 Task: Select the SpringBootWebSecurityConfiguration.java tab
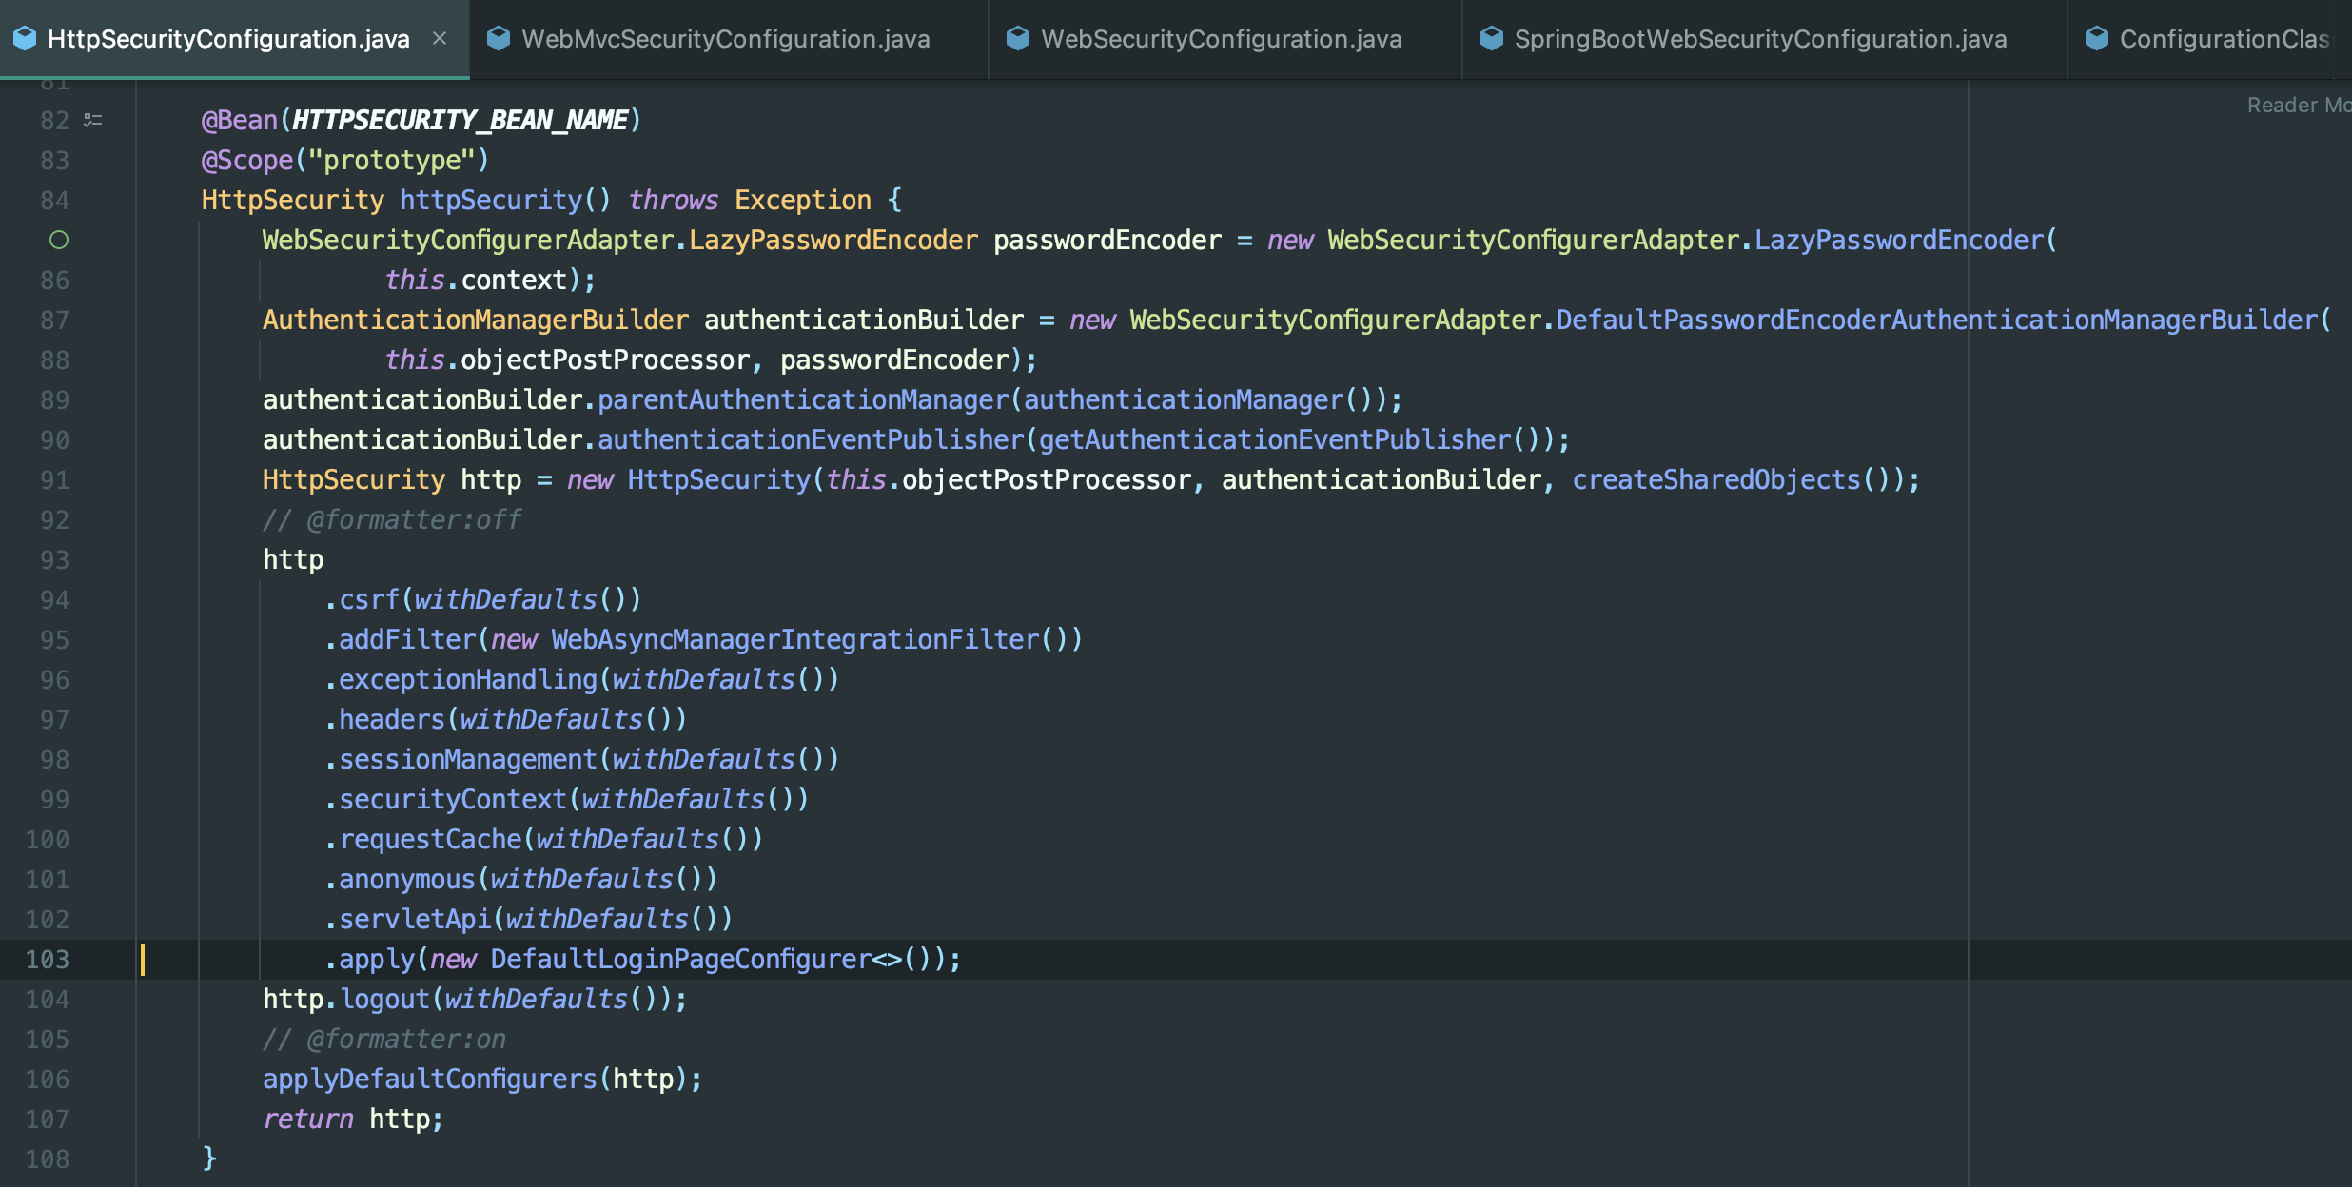pos(1760,39)
